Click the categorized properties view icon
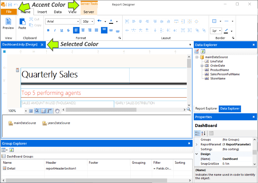 [x=197, y=133]
